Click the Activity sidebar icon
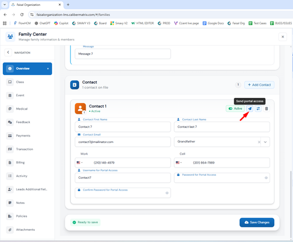This screenshot has height=242, width=293. [x=10, y=176]
